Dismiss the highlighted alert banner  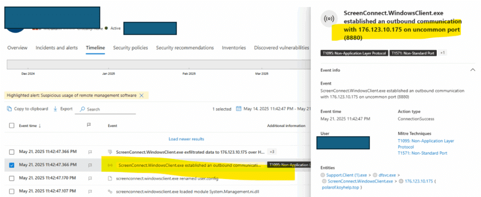[141, 96]
